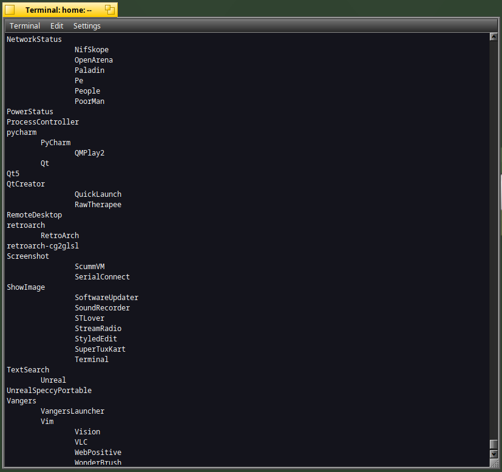Viewport: 502px width, 472px height.
Task: Click the NetworkStatus line in terminal output
Action: click(34, 39)
